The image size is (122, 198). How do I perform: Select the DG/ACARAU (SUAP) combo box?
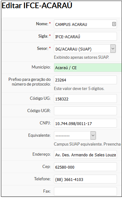(x=85, y=49)
